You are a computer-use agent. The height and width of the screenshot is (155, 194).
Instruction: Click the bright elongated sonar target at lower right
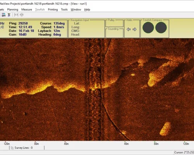point(165,129)
